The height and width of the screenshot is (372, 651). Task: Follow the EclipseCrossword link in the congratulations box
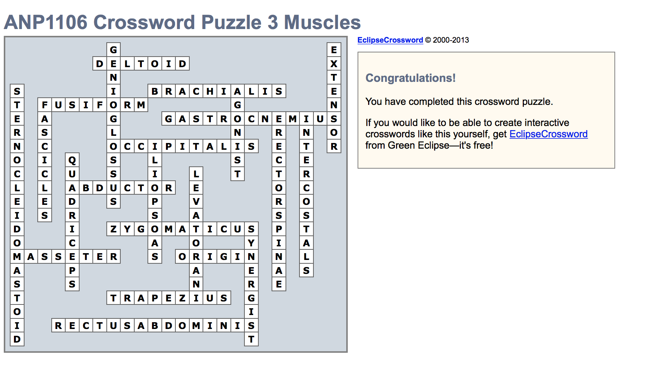click(548, 134)
